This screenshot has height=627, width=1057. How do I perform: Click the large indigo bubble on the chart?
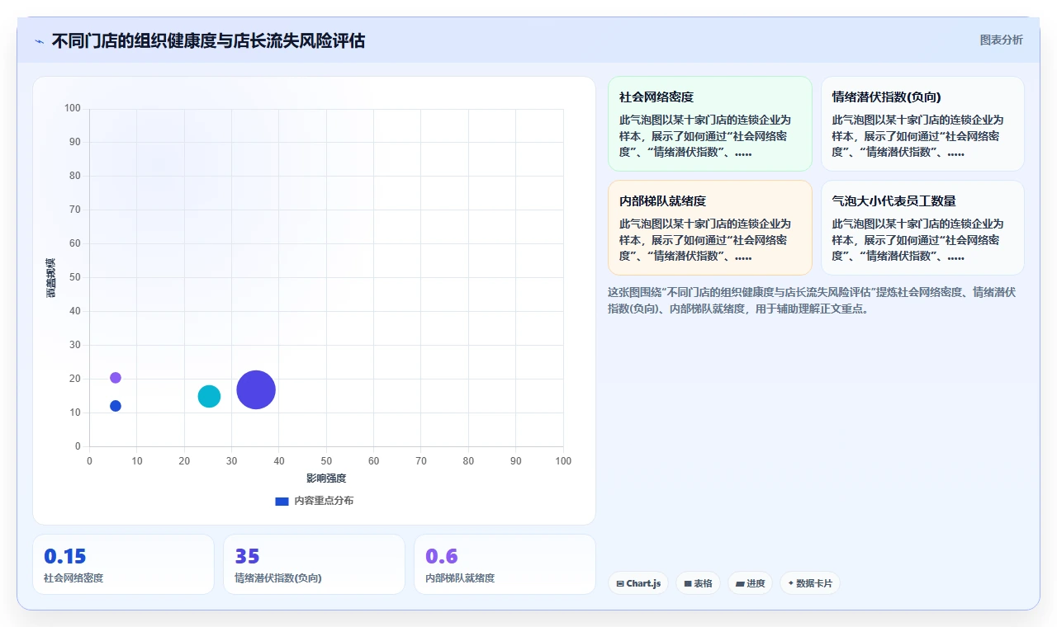point(256,390)
